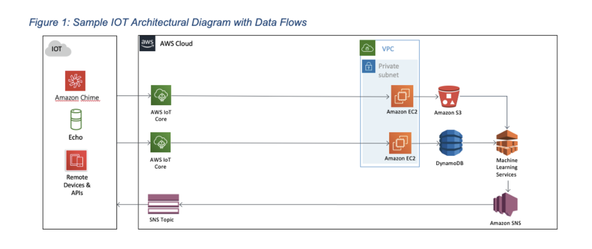592x249 pixels.
Task: Click the green VPC cloud icon
Action: coord(367,48)
